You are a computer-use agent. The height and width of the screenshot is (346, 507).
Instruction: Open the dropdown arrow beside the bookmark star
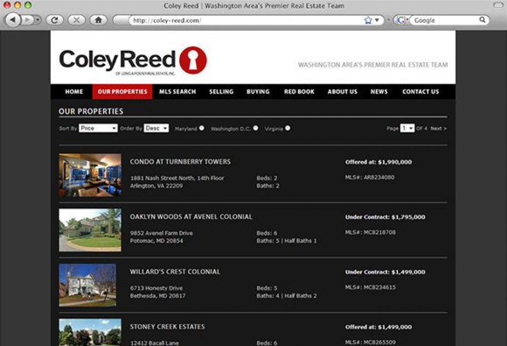[377, 20]
